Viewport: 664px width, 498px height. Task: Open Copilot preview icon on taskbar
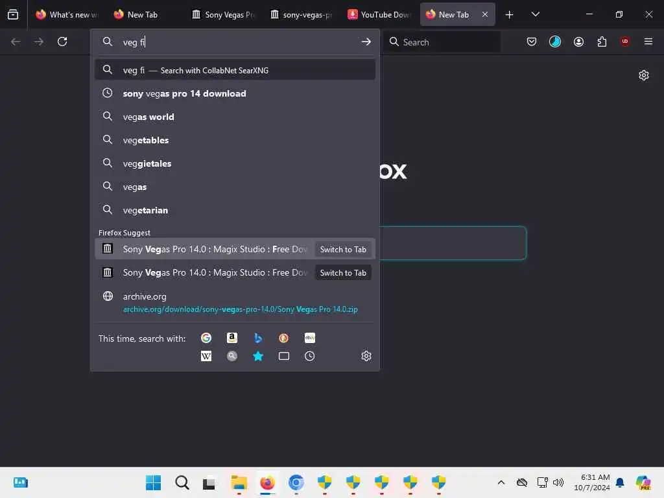click(x=643, y=482)
